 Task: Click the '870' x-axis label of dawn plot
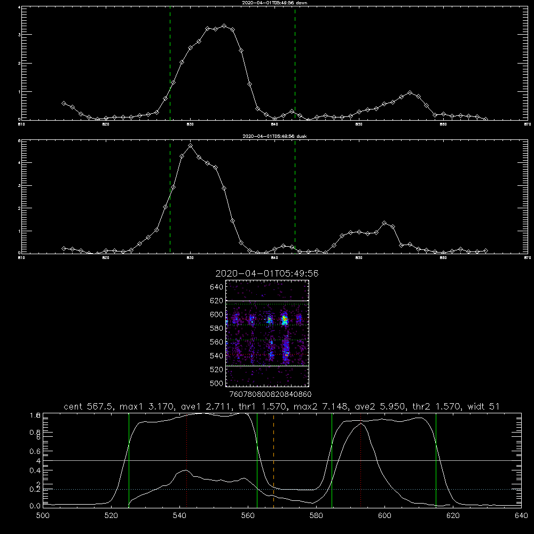click(528, 124)
